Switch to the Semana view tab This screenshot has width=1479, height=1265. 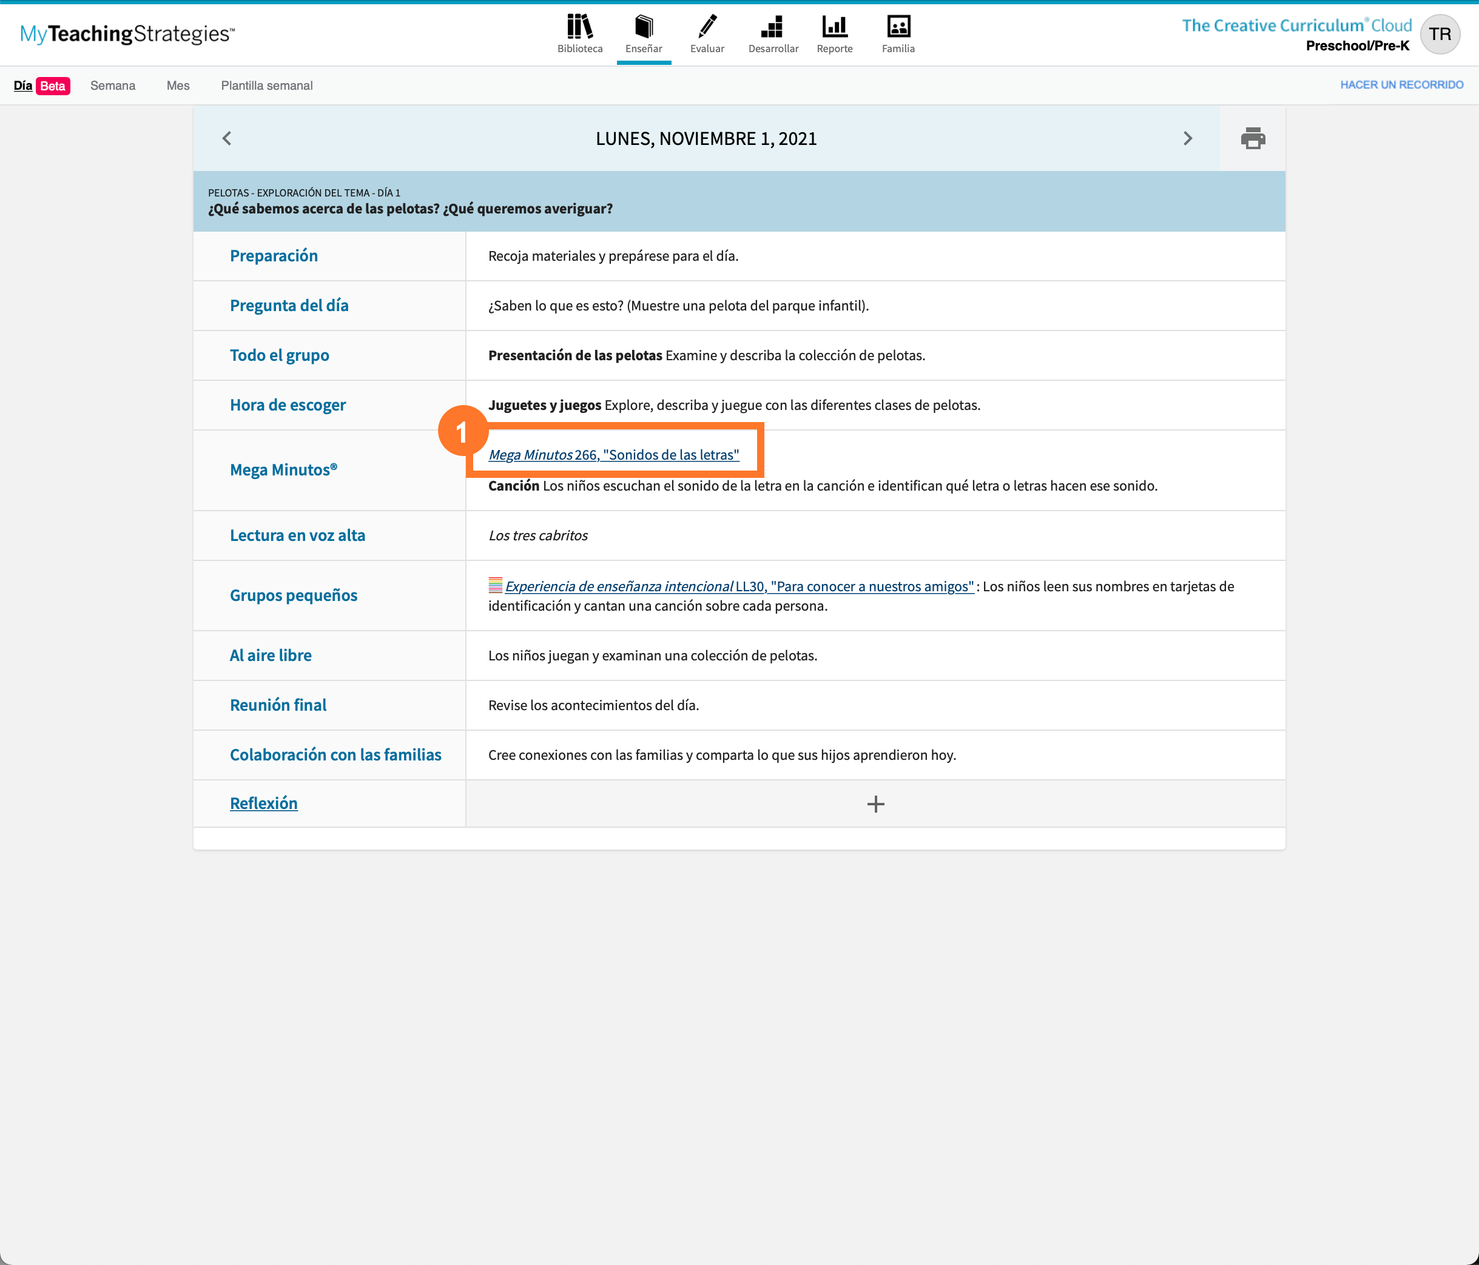pyautogui.click(x=113, y=86)
